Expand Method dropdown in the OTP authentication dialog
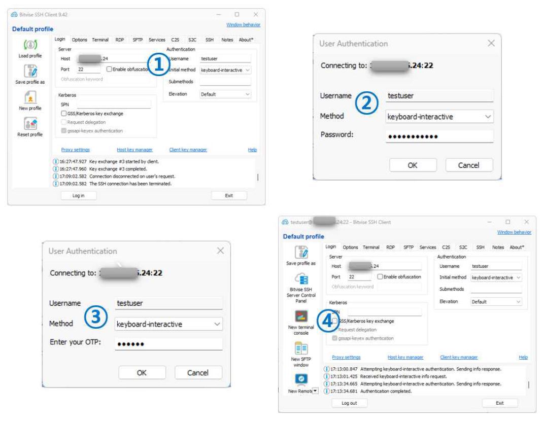 (x=168, y=324)
